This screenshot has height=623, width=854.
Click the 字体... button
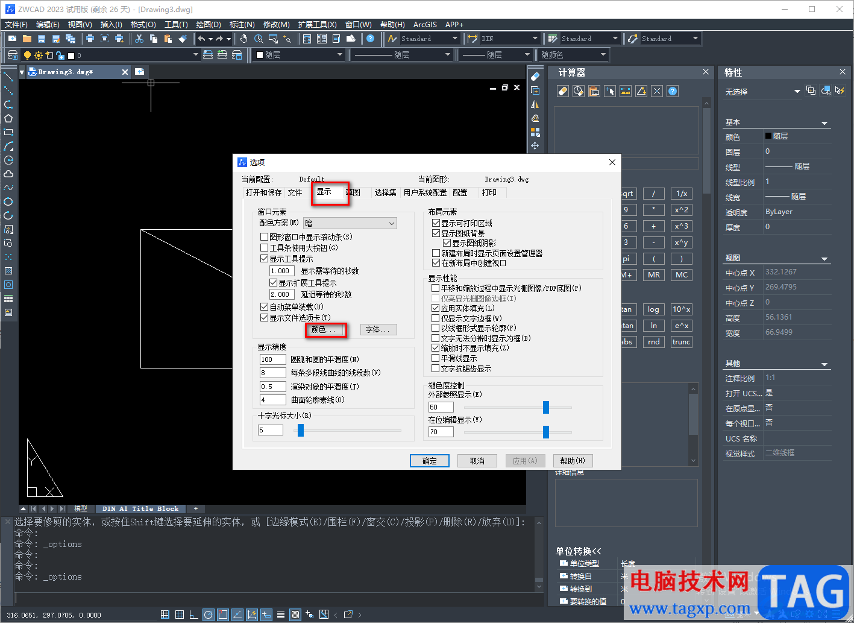coord(378,329)
